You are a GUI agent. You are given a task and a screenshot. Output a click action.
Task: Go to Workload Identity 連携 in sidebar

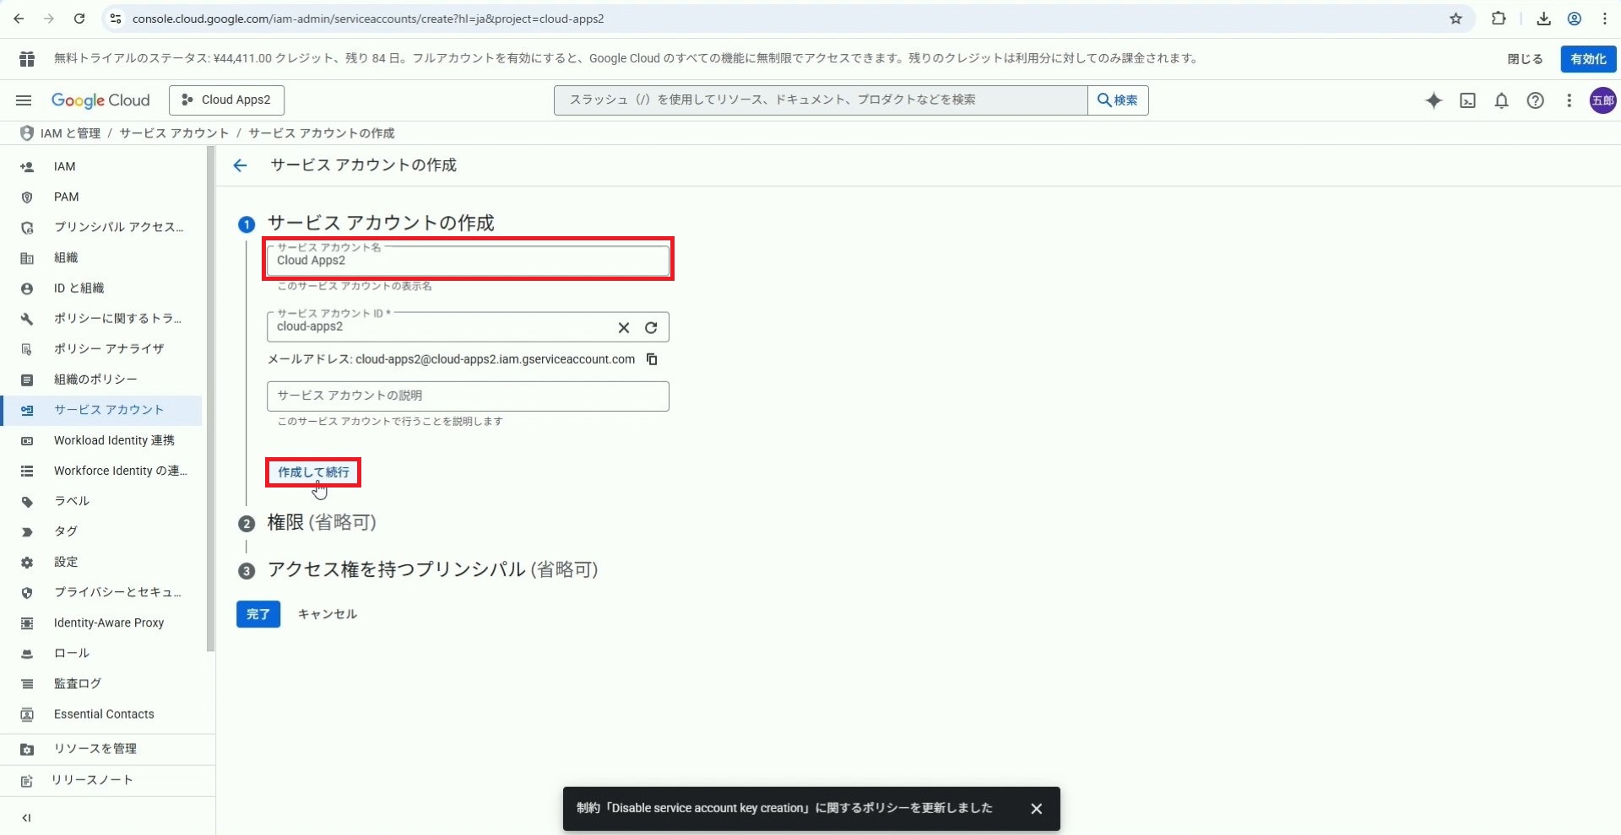point(114,440)
